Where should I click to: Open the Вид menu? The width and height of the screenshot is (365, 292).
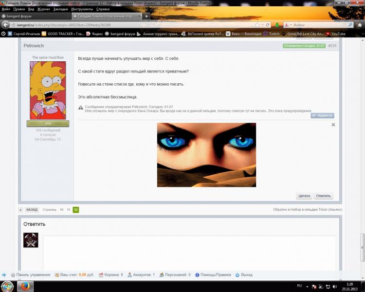[31, 9]
